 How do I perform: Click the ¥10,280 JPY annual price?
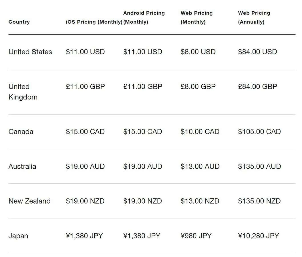click(258, 236)
